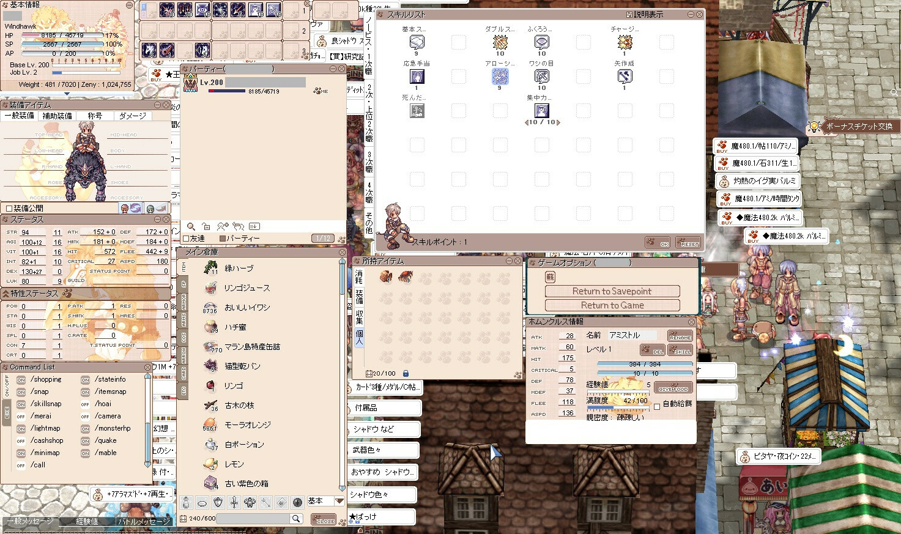Image resolution: width=901 pixels, height=534 pixels.
Task: Click the first item icon in inventory grid
Action: pyautogui.click(x=386, y=277)
